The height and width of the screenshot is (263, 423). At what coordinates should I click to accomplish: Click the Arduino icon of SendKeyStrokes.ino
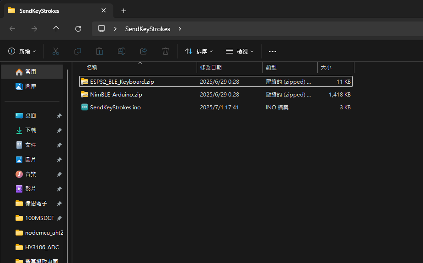pyautogui.click(x=85, y=107)
